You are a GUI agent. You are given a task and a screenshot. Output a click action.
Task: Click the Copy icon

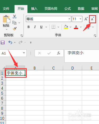pyautogui.click(x=14, y=23)
